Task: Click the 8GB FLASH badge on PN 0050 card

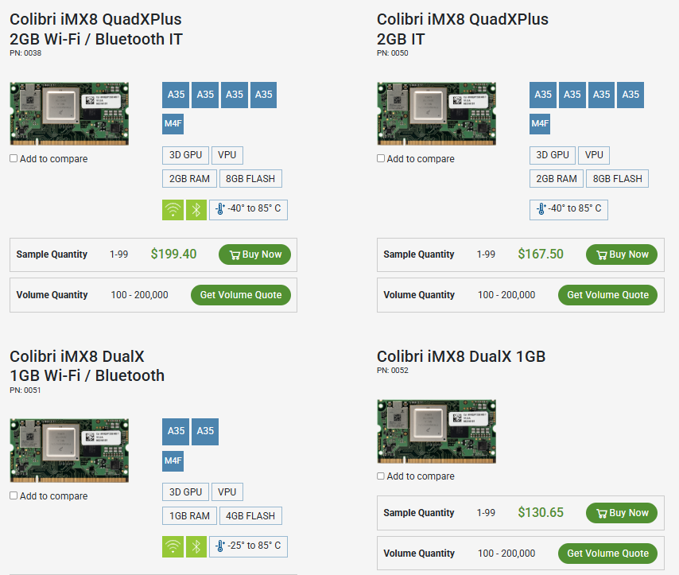Action: click(x=618, y=178)
